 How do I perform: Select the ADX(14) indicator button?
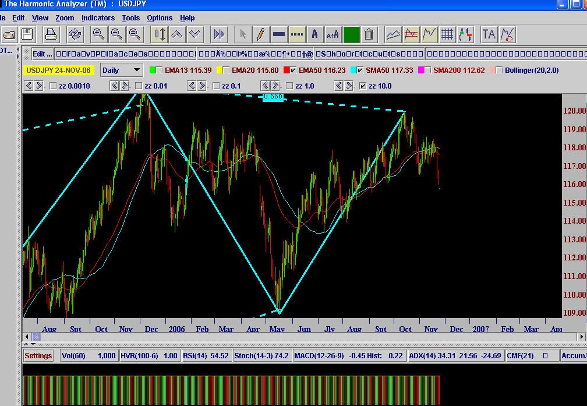(x=455, y=356)
